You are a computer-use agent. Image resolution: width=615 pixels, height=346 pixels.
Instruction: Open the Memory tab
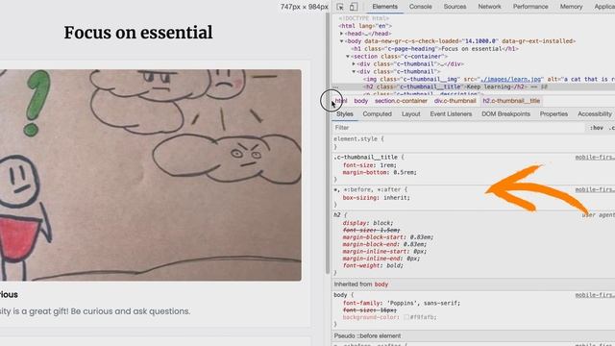(571, 7)
